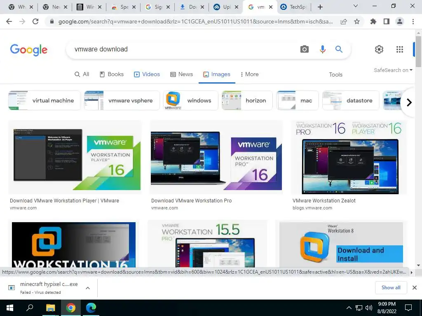Screen dimensions: 422x316
Task: Open Workstation Pro 16 image
Action: coord(216,157)
